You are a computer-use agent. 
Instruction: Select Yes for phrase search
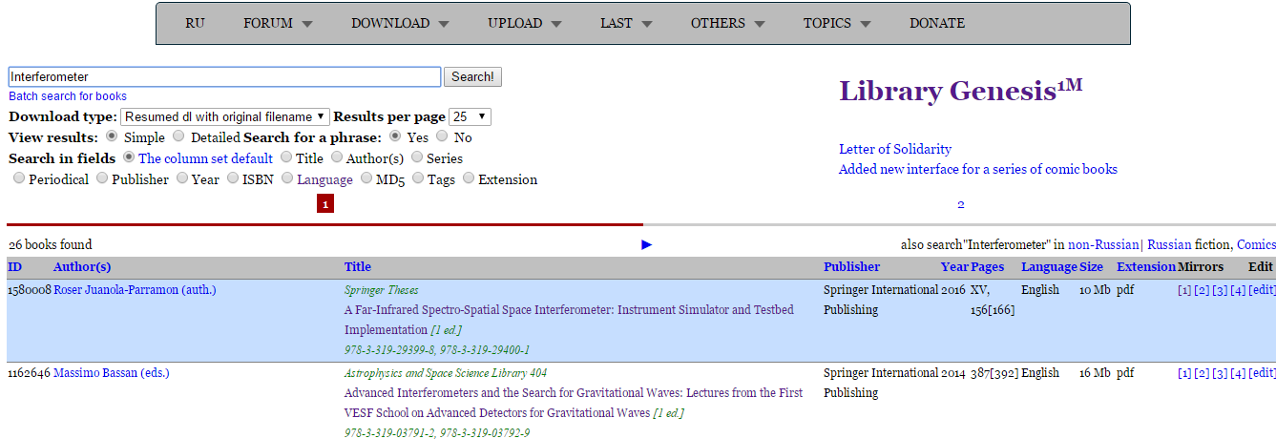(395, 137)
